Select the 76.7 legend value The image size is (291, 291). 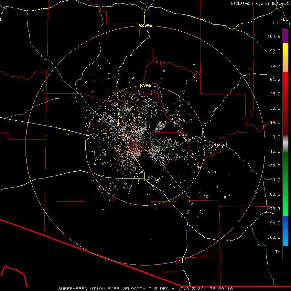coord(275,65)
